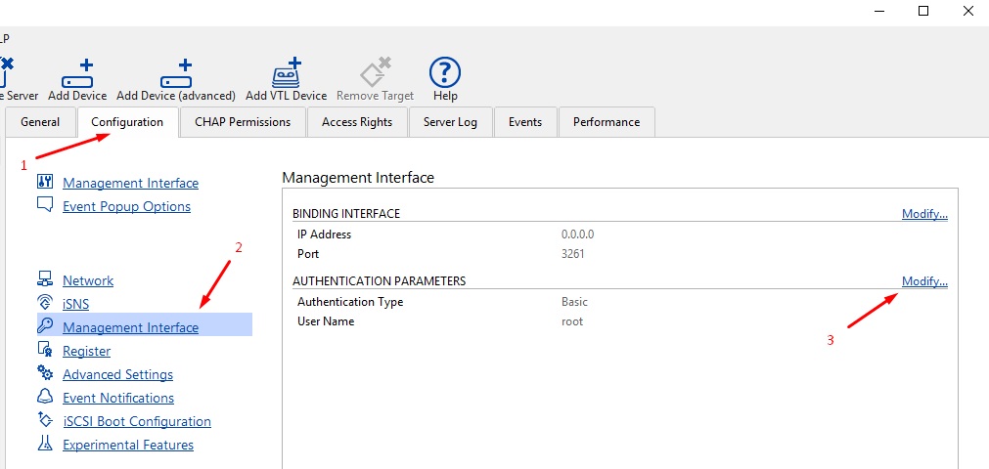This screenshot has height=469, width=989.
Task: Maximize the application window
Action: pyautogui.click(x=923, y=11)
